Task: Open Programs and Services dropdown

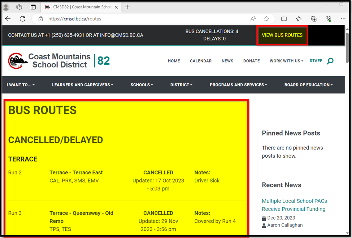Action: tap(238, 85)
